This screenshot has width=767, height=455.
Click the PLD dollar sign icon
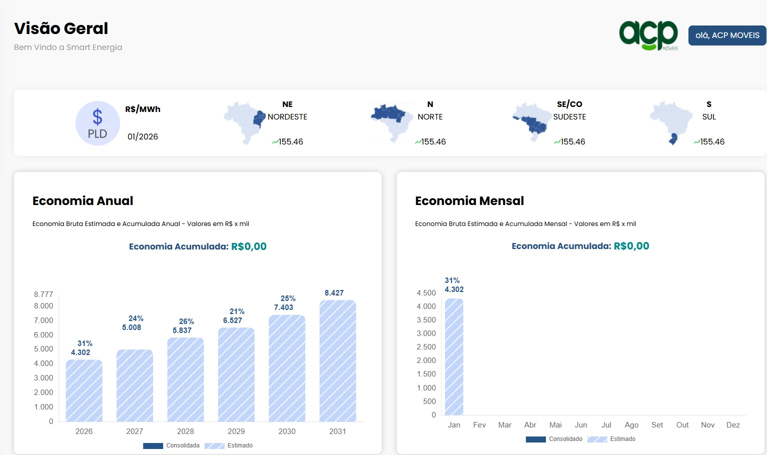tap(98, 123)
